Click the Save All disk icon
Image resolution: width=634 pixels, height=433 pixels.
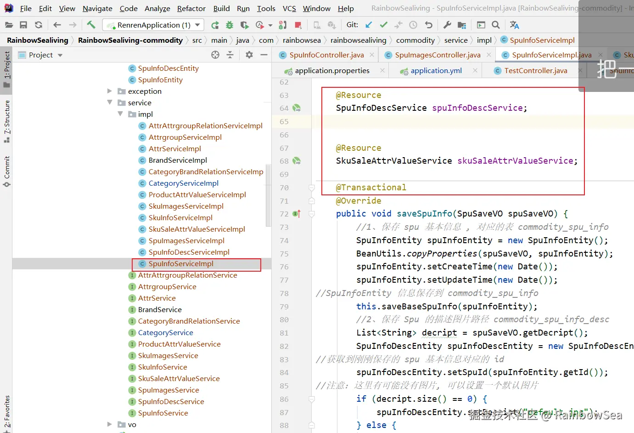pyautogui.click(x=23, y=25)
